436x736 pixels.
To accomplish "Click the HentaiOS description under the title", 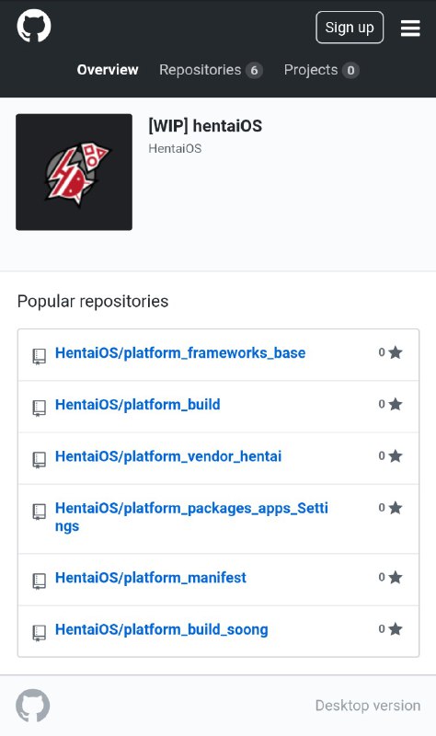I will 175,149.
